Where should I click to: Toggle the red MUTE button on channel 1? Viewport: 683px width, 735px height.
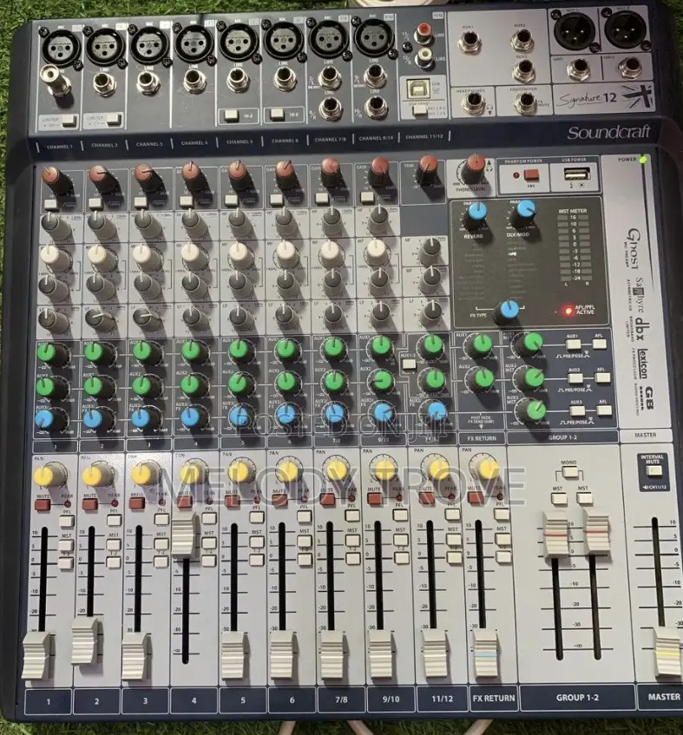pyautogui.click(x=43, y=505)
